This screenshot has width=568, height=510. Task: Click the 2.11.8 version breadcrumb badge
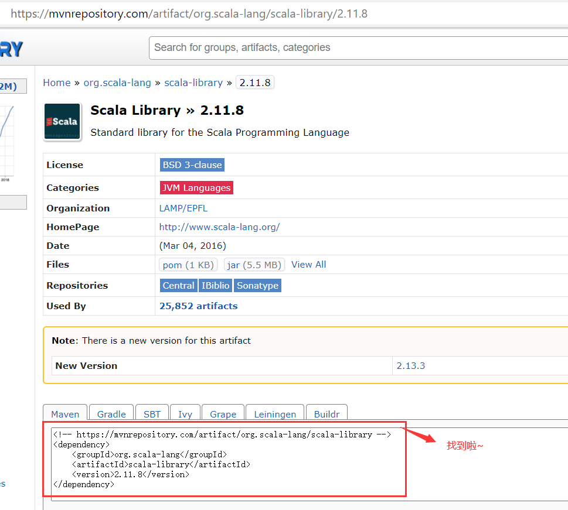click(255, 83)
